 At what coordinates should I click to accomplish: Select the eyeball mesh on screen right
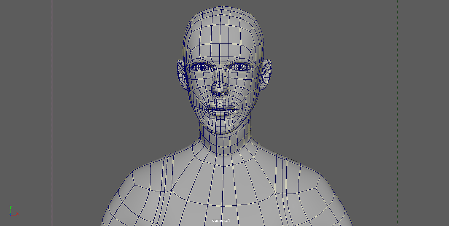pyautogui.click(x=240, y=67)
